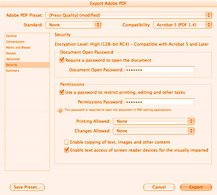217x195 pixels.
Task: Go to the Output section
Action: (x=27, y=53)
